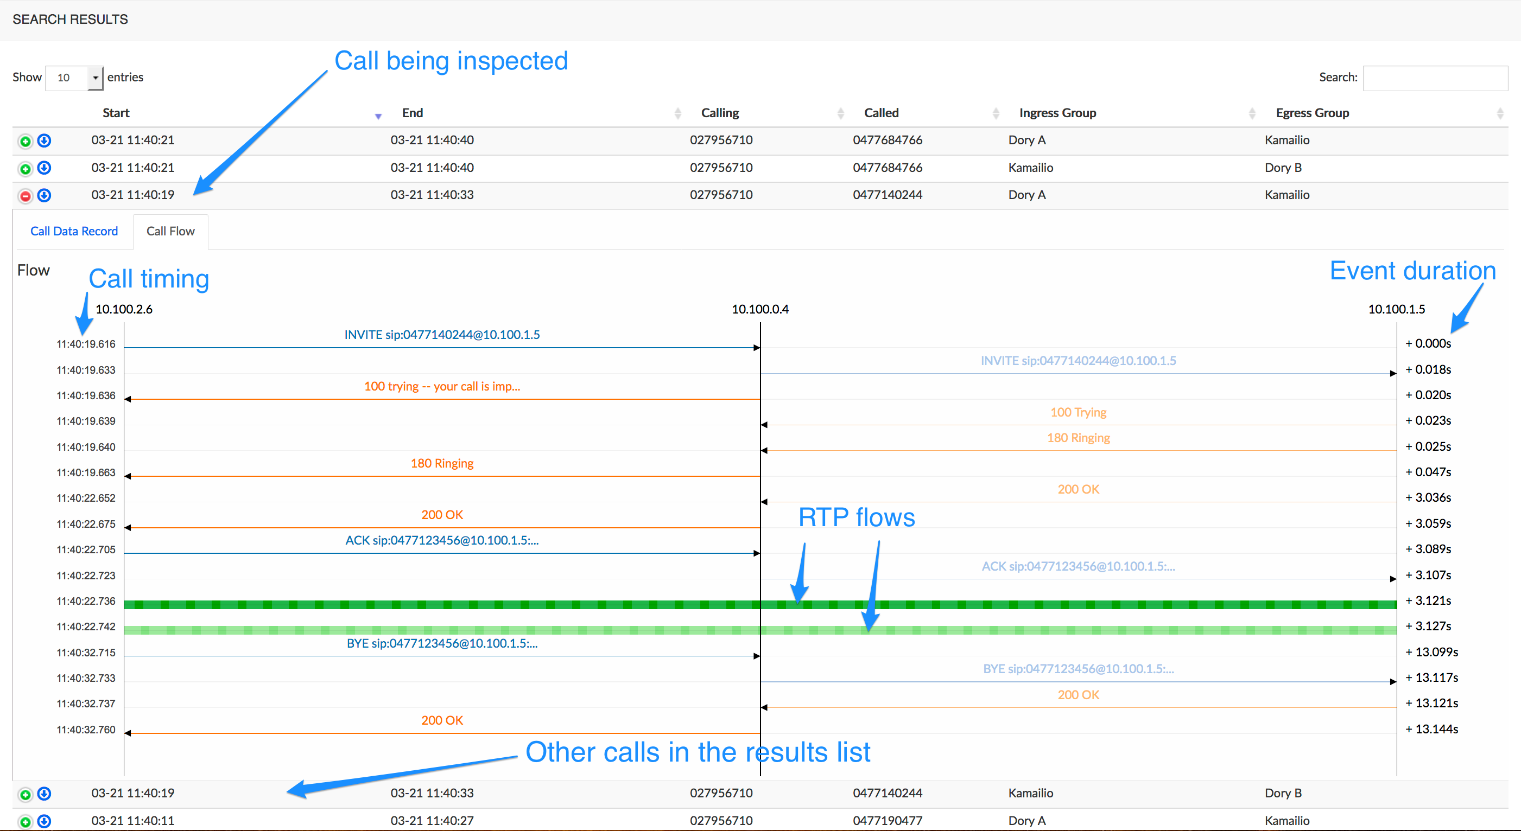Click the '+ 13.144s' duration value
The width and height of the screenshot is (1521, 831).
[1431, 729]
